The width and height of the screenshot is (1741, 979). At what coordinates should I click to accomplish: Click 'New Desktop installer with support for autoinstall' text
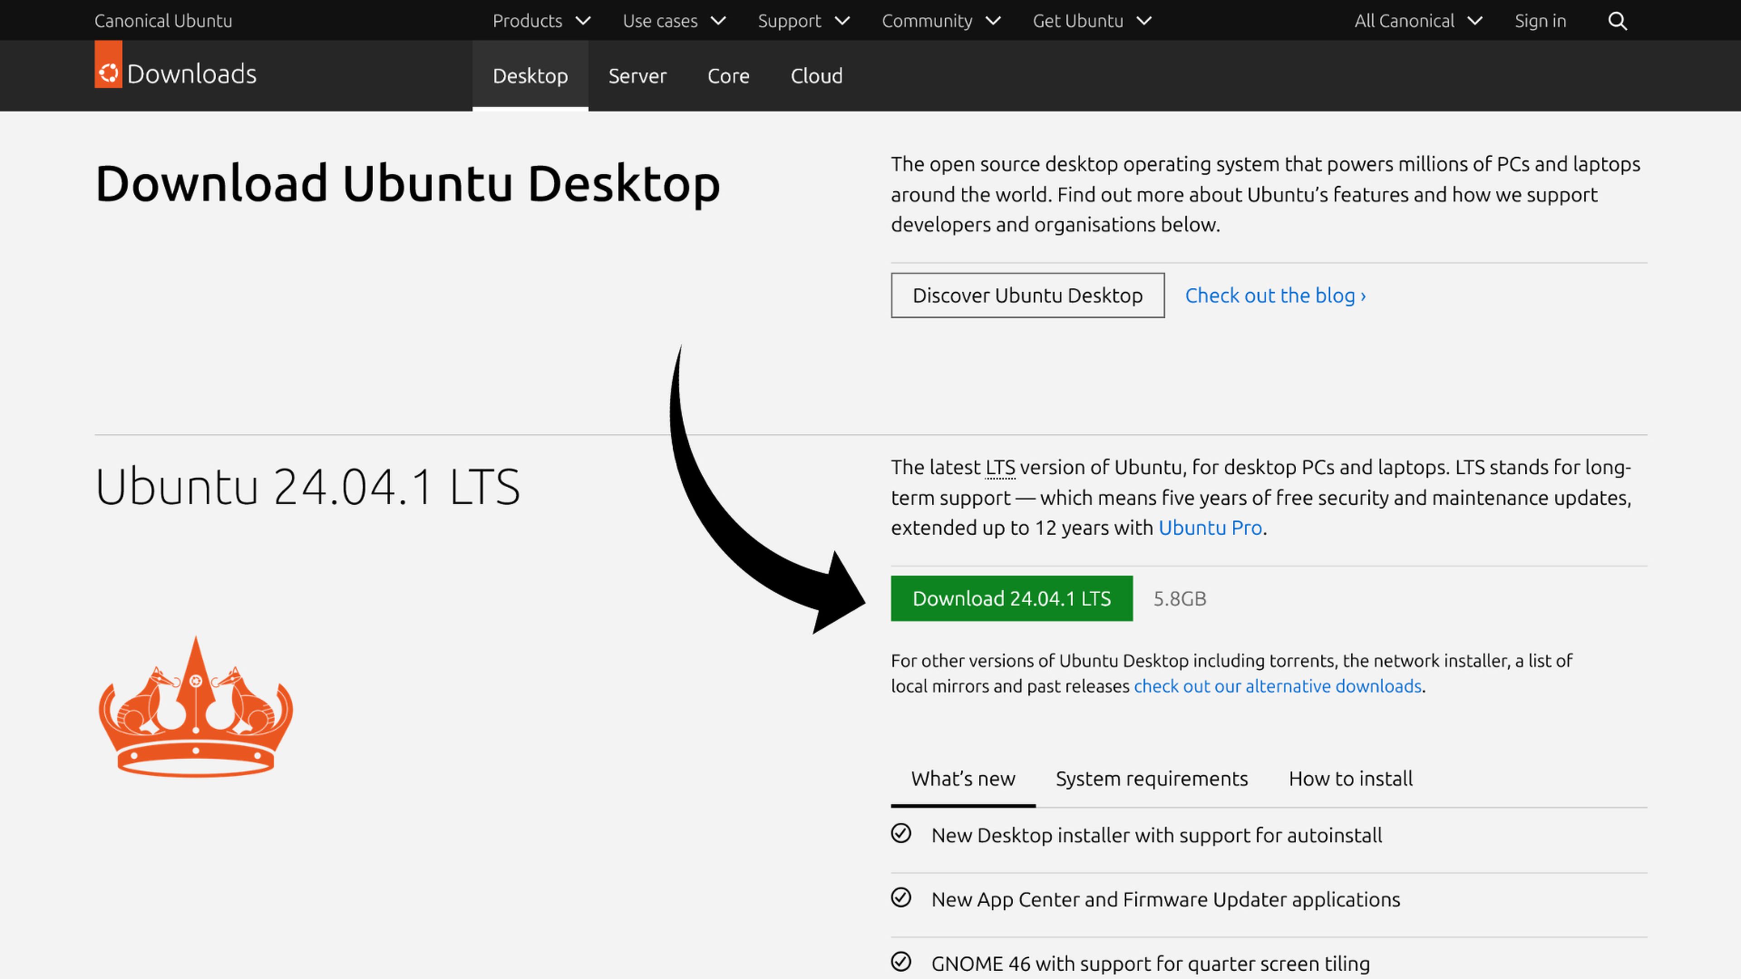point(1157,836)
